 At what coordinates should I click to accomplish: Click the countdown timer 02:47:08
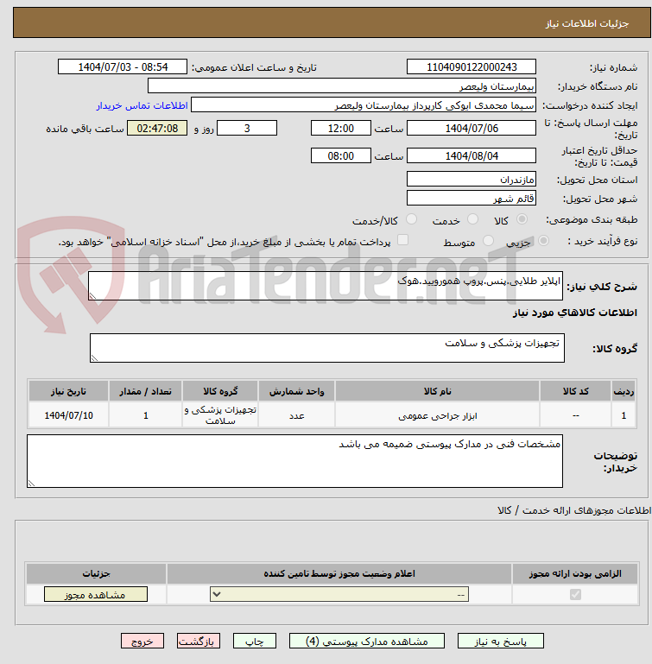(x=157, y=129)
